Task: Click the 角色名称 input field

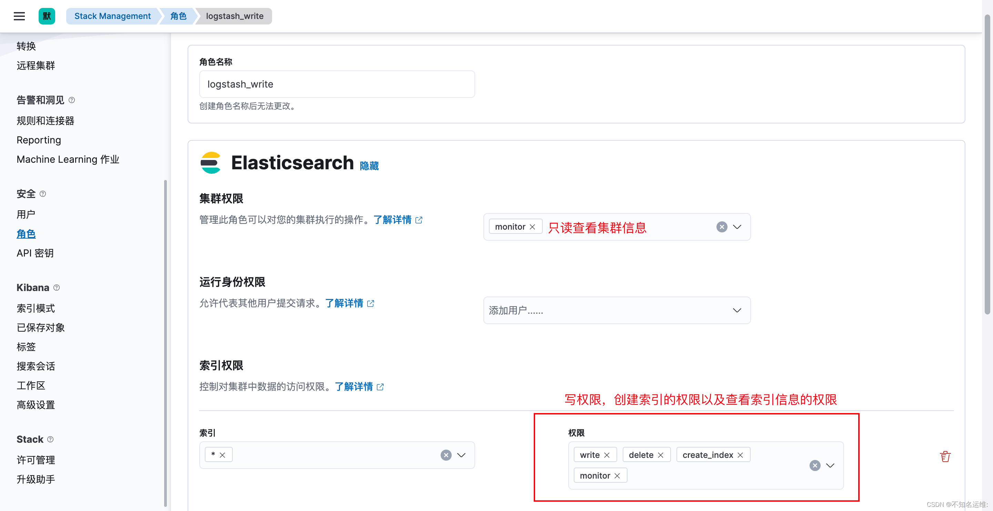Action: pos(337,84)
